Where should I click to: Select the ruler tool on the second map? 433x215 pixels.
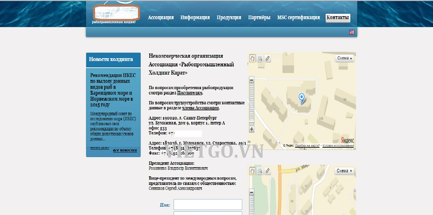267,171
